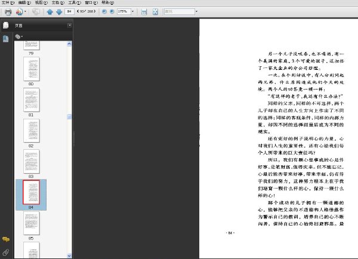Viewport: 358px width, 259px height.
Task: Click the round zoom out button
Action: tap(104, 11)
